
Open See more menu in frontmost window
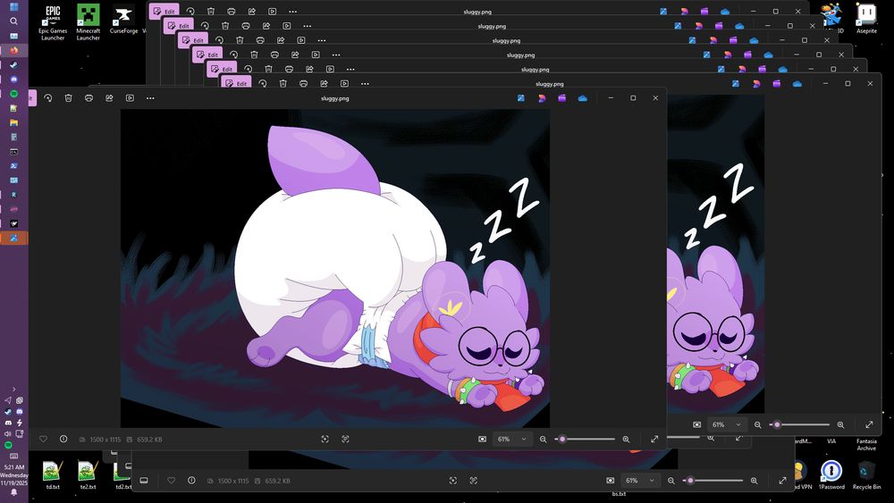point(150,98)
